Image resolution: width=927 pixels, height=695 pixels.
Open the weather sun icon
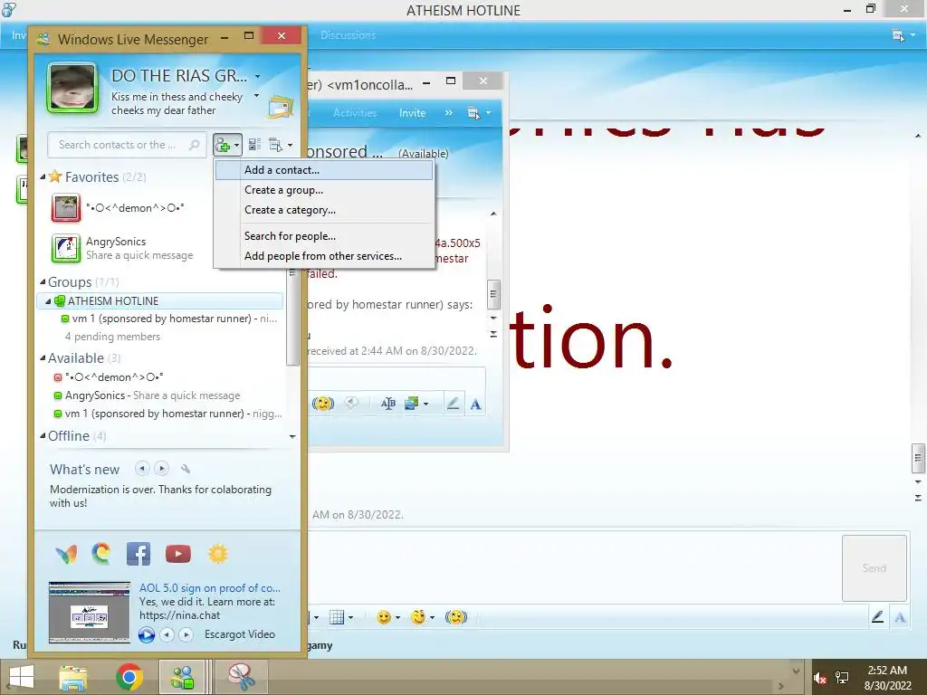[x=217, y=555]
